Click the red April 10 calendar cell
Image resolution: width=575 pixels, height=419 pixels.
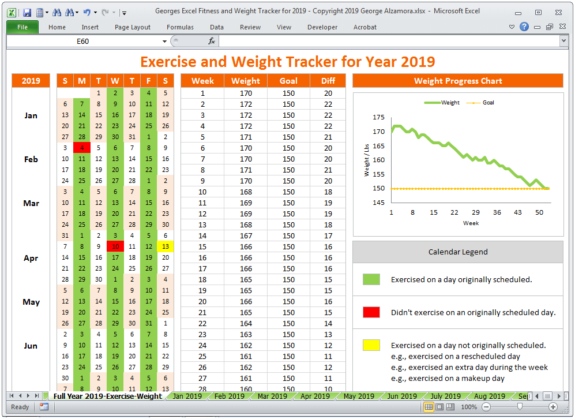tap(115, 246)
